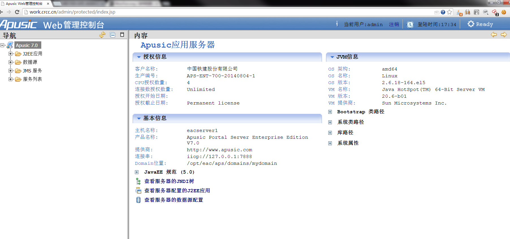Click the Apusic应用服务器 page heading
The image size is (510, 239).
178,45
